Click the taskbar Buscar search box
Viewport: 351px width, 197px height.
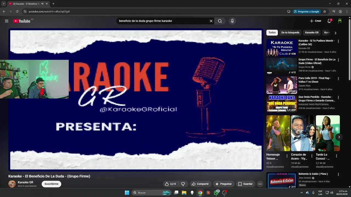(x=152, y=193)
